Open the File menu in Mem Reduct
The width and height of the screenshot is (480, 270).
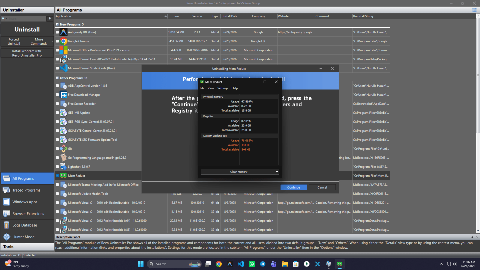point(202,88)
